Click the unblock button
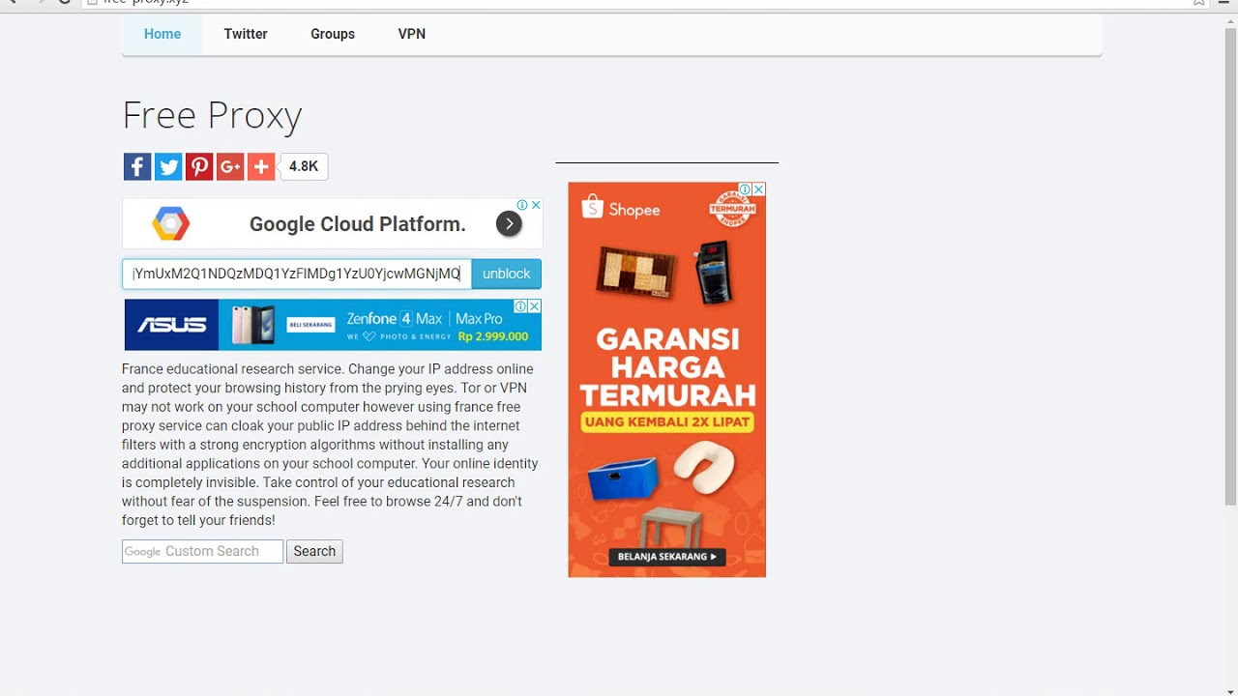Viewport: 1238px width, 696px height. click(x=507, y=274)
